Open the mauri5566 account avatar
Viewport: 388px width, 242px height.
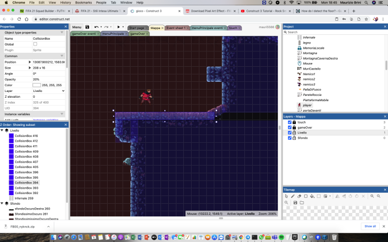pos(277,27)
